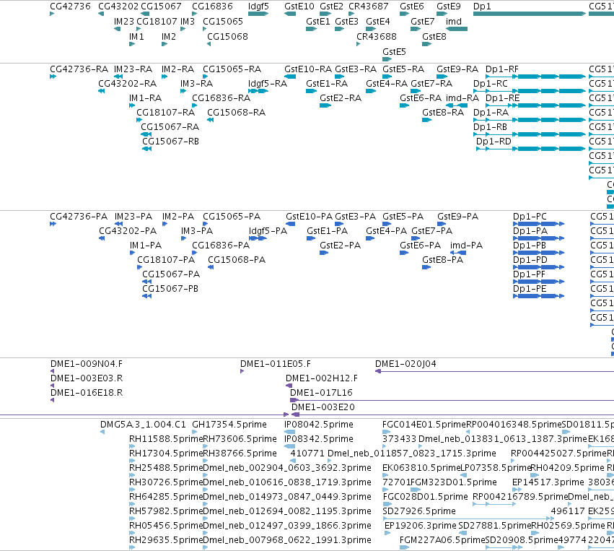The height and width of the screenshot is (551, 614).
Task: Click the GH17354.5prime EST label
Action: coord(229,425)
